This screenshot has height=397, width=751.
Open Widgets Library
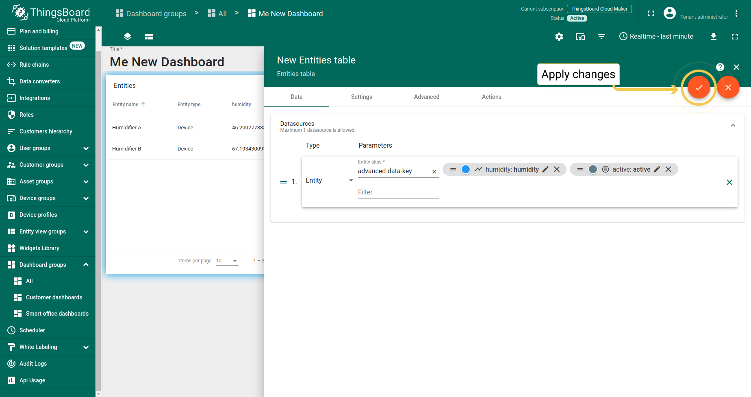pyautogui.click(x=48, y=248)
